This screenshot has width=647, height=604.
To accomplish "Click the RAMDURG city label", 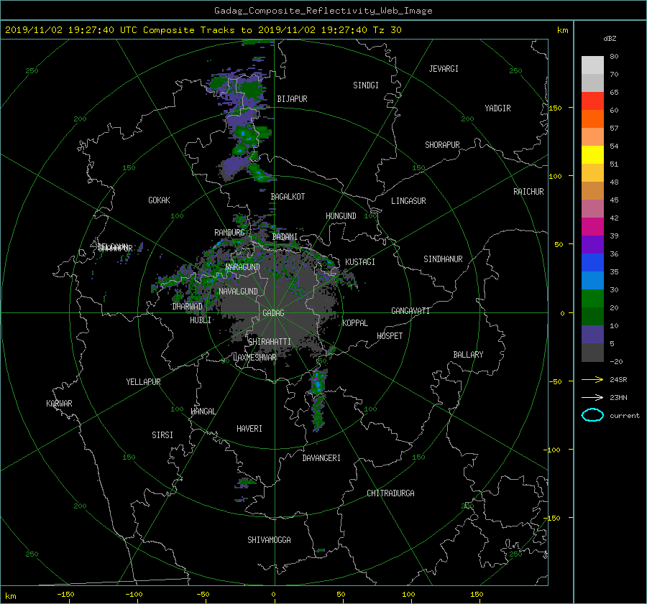I will coord(229,233).
